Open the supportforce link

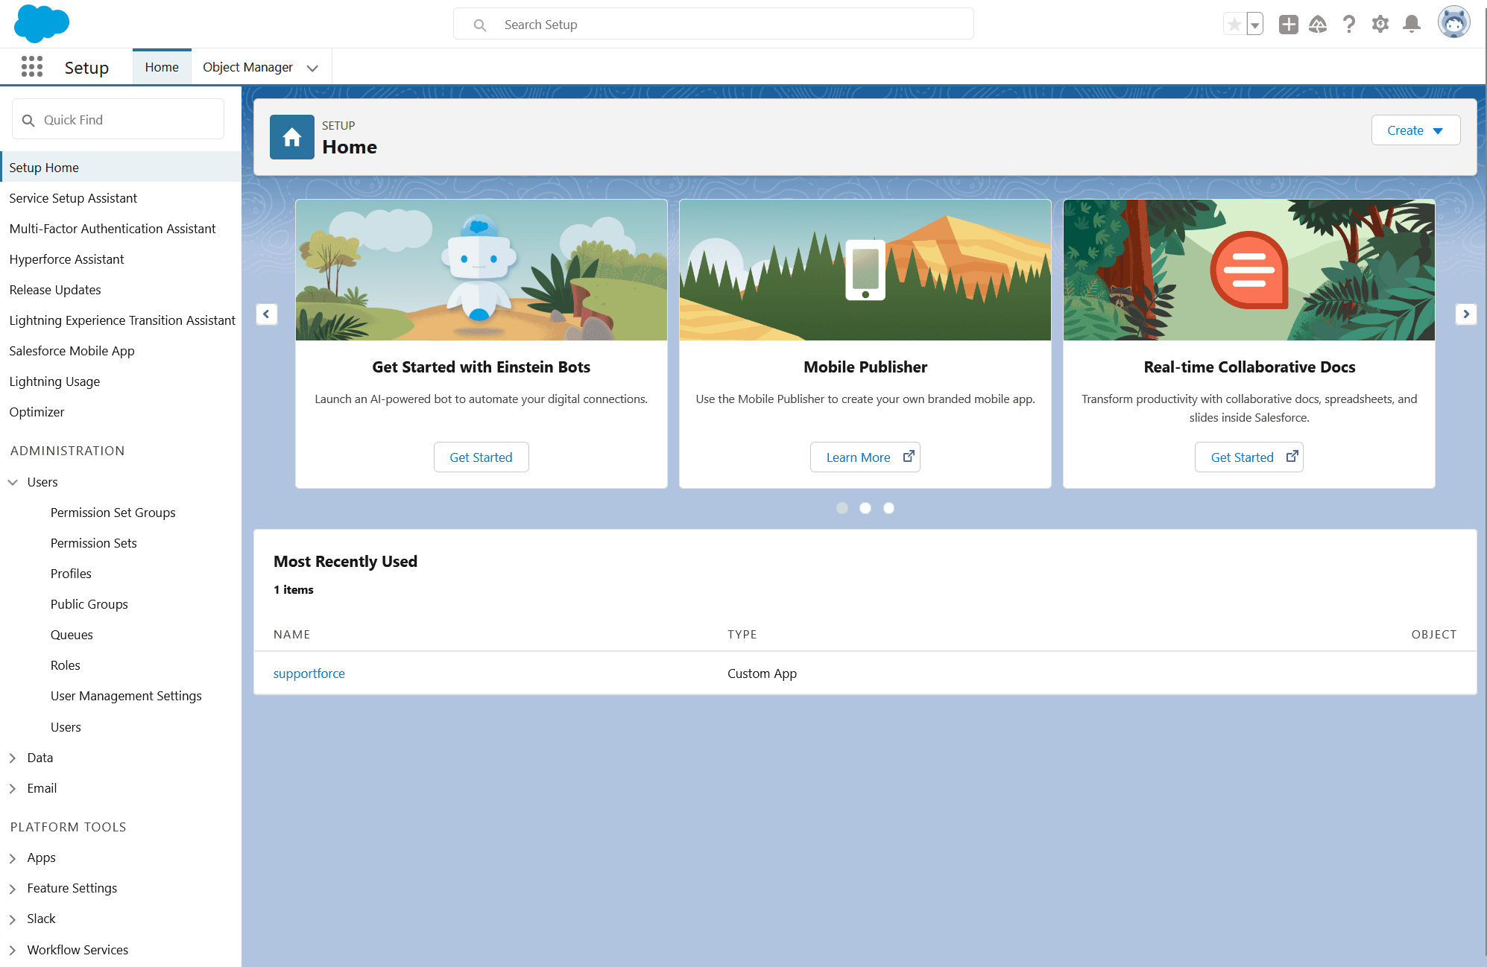(309, 673)
